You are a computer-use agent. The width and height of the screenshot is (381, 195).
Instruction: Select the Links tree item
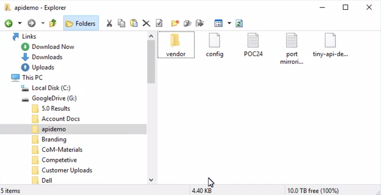coord(29,37)
